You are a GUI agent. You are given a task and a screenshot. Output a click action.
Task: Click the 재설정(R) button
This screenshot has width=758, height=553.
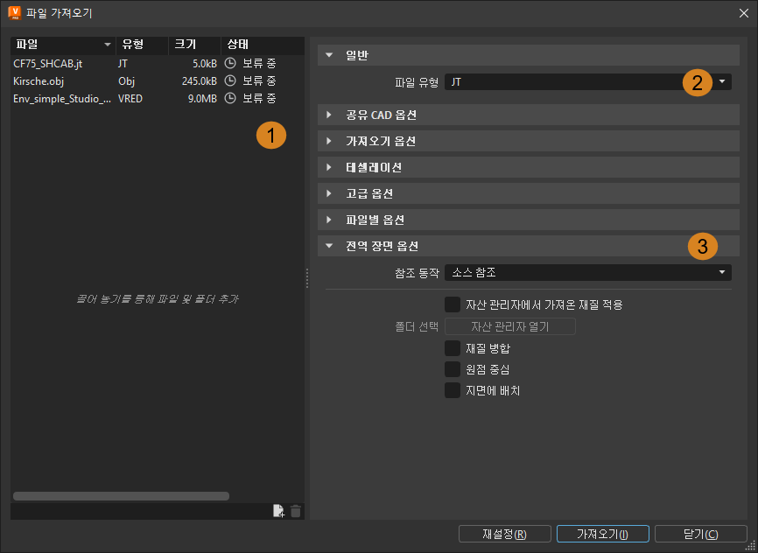[505, 534]
